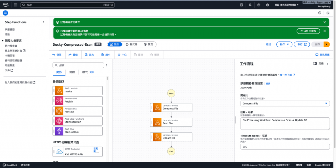Collapse the workflow inspector panel chevron
Screen dimensions: 336x168
[x=327, y=64]
